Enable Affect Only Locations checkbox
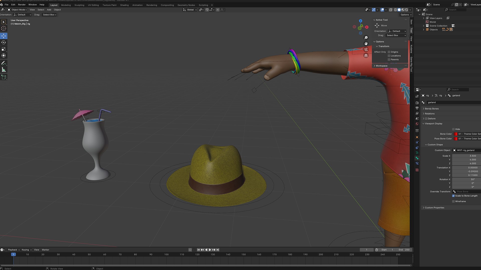This screenshot has height=270, width=481. (x=389, y=56)
